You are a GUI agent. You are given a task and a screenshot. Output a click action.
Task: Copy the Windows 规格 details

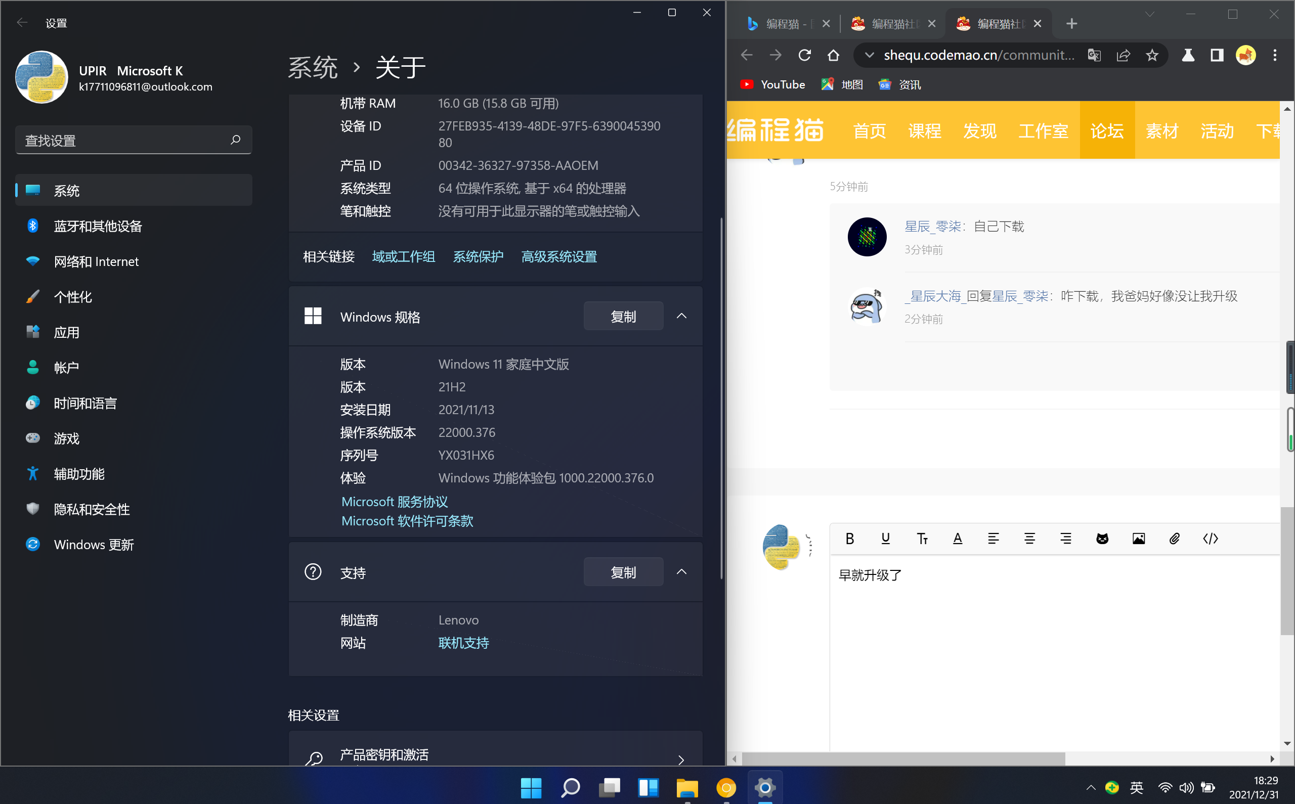623,317
